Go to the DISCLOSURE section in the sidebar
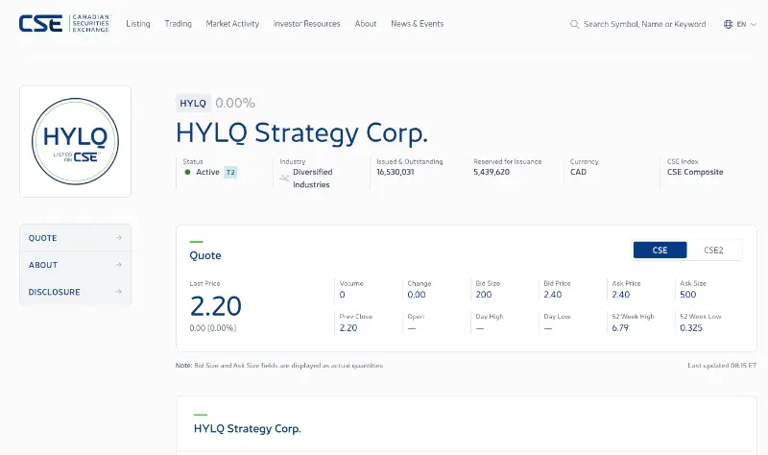768x455 pixels. click(76, 292)
